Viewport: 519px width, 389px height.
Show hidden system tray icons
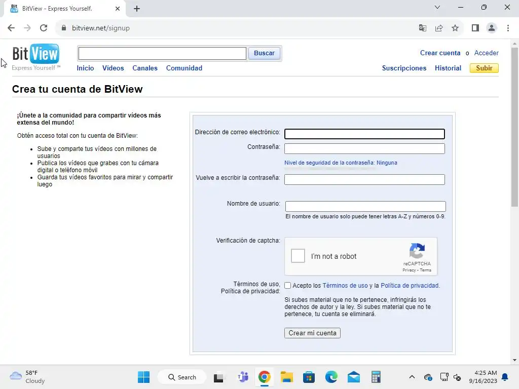[412, 377]
